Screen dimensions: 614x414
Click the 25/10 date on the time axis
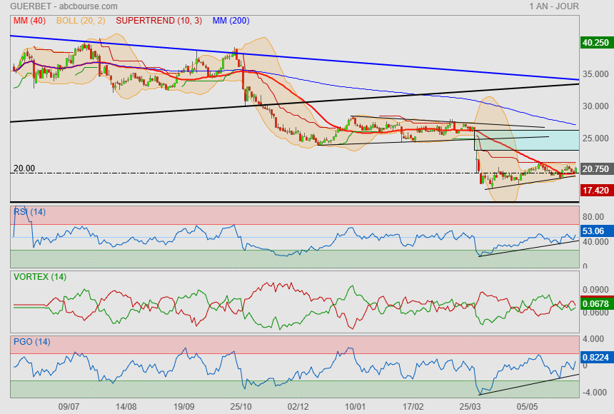pyautogui.click(x=241, y=406)
